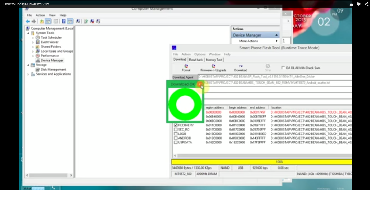
Task: Expand the Local Users and Groups arrow
Action: click(x=33, y=52)
